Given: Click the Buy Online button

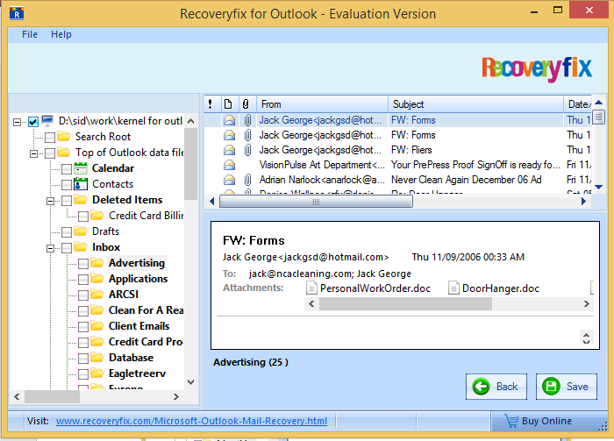Looking at the screenshot, I should pos(548,421).
